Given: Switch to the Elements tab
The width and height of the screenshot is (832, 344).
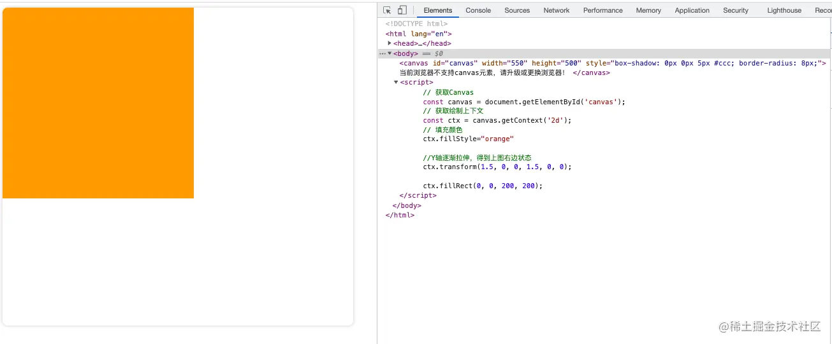Looking at the screenshot, I should (438, 10).
